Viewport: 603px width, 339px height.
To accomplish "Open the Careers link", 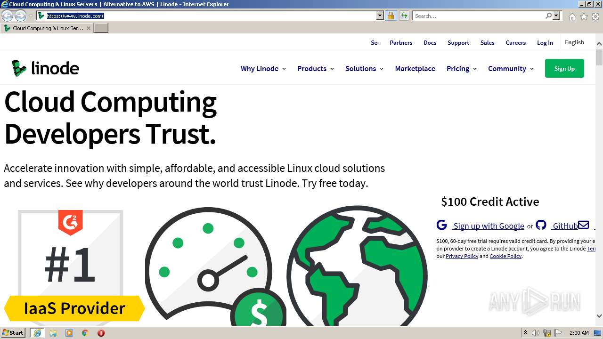I will 516,42.
